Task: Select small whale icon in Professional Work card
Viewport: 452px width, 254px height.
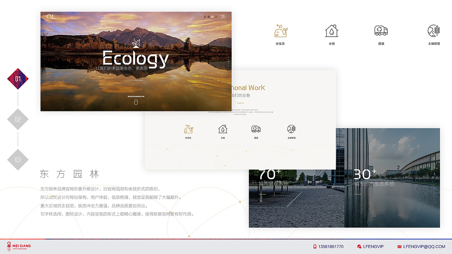Action: click(189, 129)
